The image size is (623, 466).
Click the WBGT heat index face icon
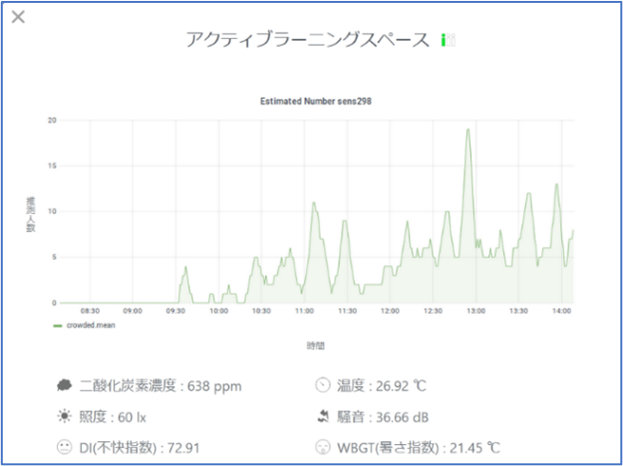click(322, 448)
